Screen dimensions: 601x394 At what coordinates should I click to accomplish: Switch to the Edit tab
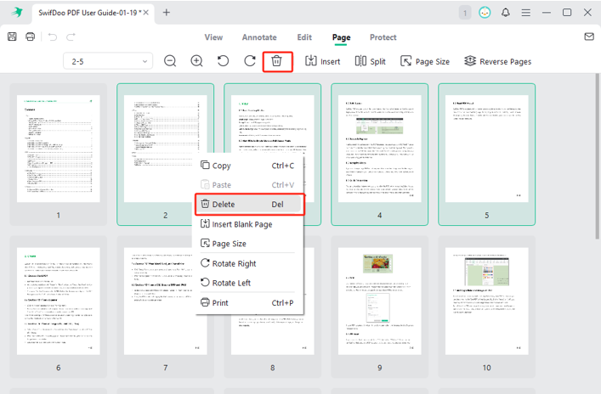(304, 37)
